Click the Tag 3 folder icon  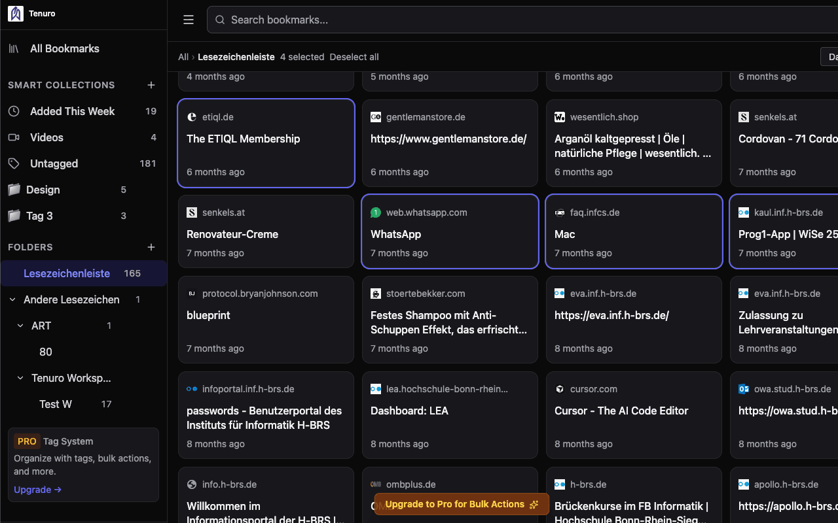(x=14, y=216)
